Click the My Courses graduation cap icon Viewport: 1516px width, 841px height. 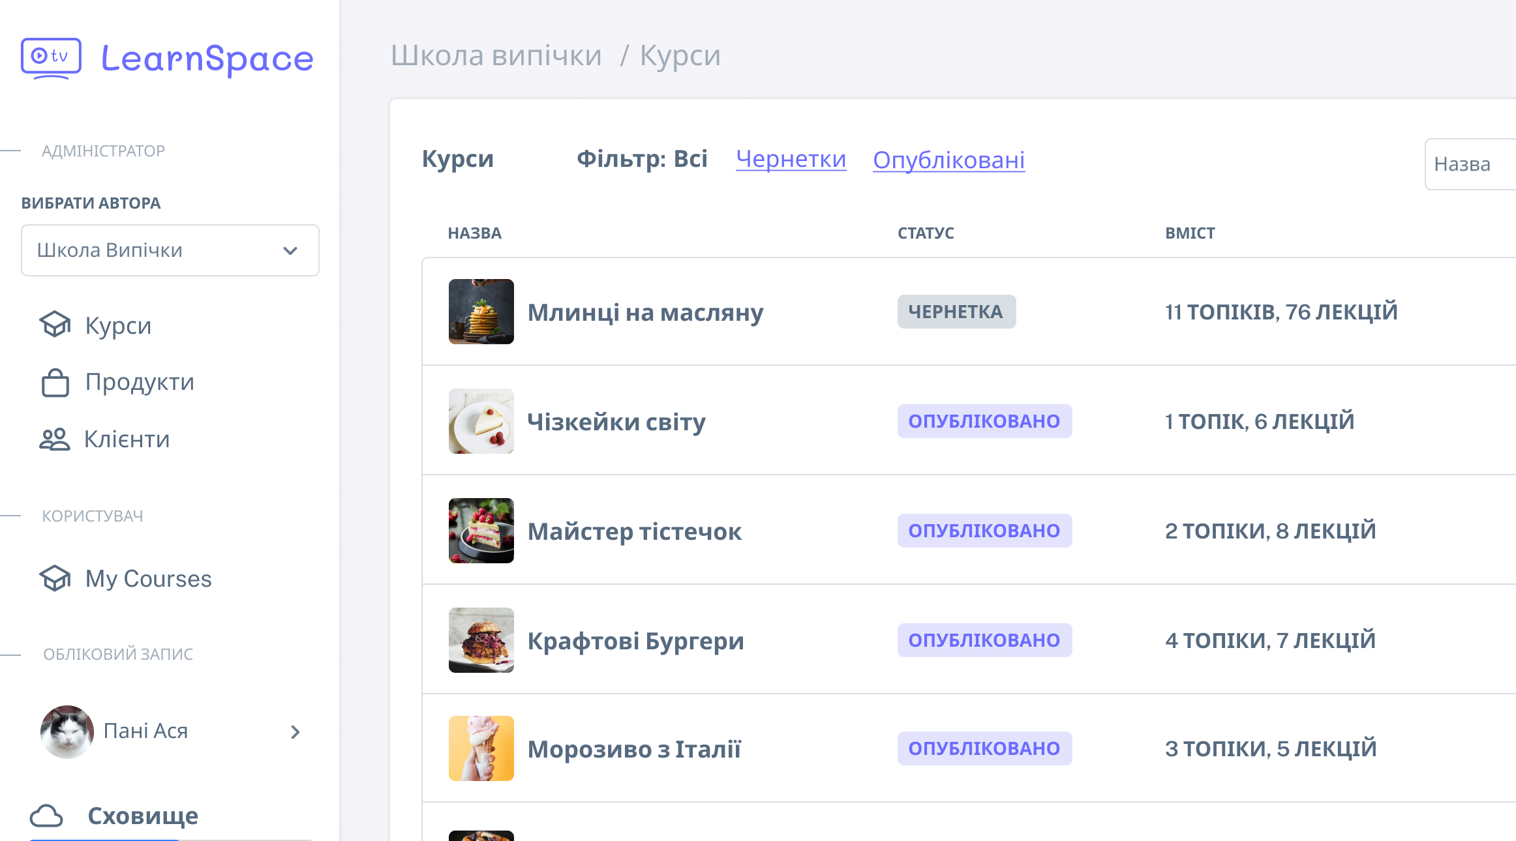tap(55, 578)
